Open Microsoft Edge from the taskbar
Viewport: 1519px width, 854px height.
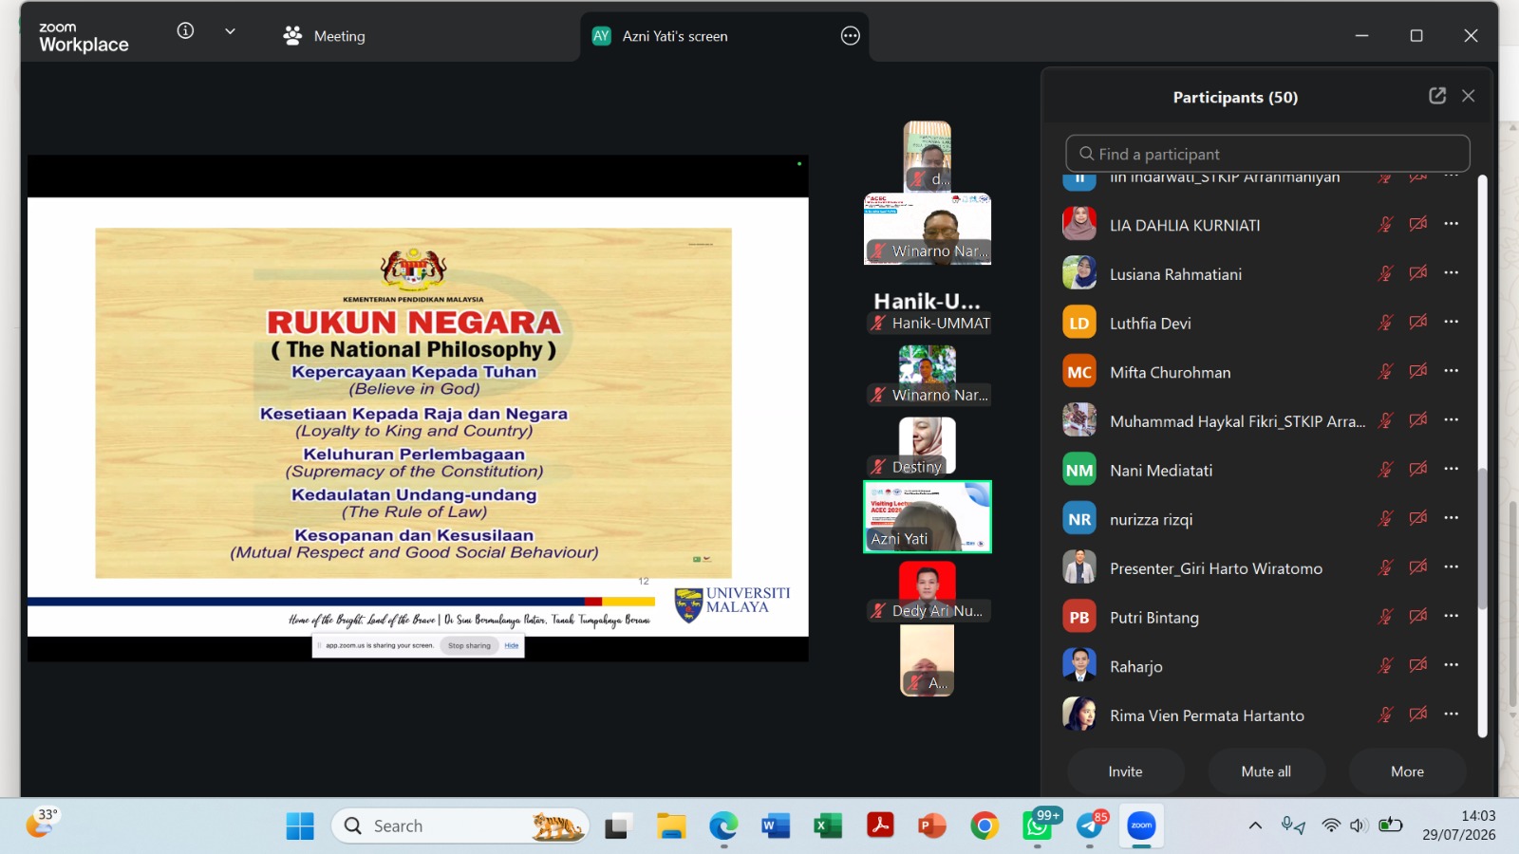pyautogui.click(x=723, y=826)
